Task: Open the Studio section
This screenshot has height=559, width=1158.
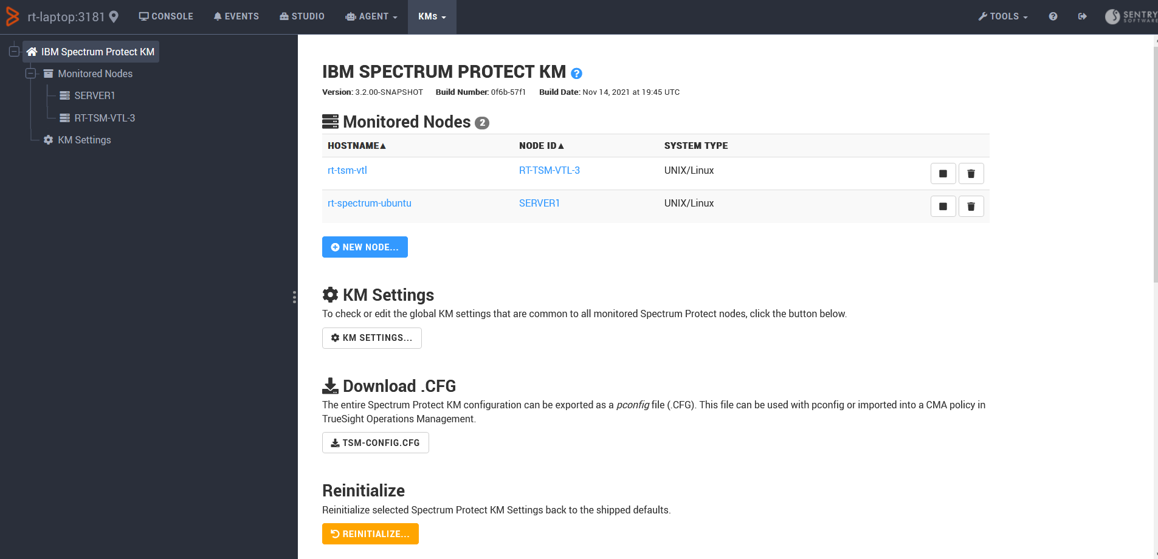Action: pyautogui.click(x=302, y=16)
